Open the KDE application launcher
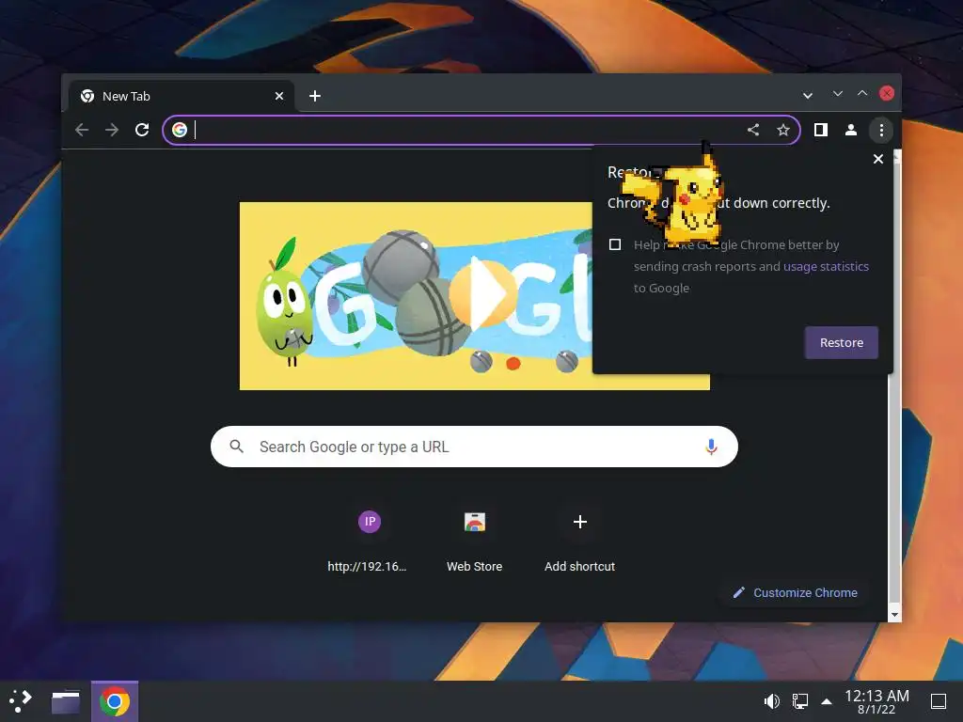This screenshot has height=722, width=963. (21, 701)
